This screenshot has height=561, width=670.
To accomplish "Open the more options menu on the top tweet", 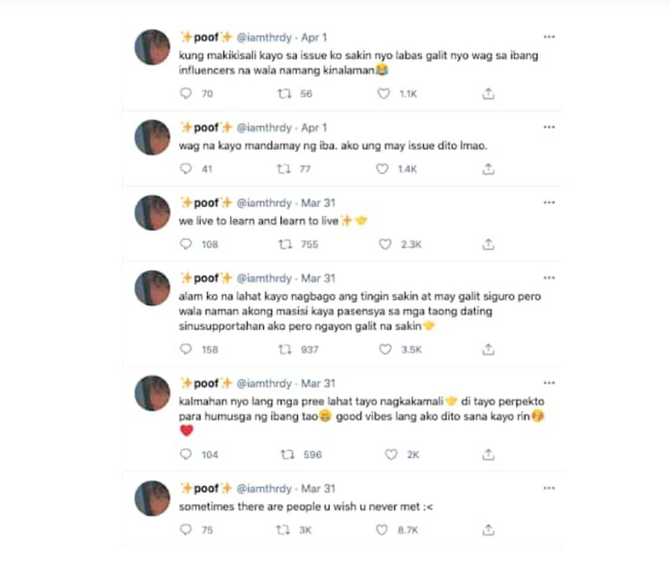I will tap(550, 36).
